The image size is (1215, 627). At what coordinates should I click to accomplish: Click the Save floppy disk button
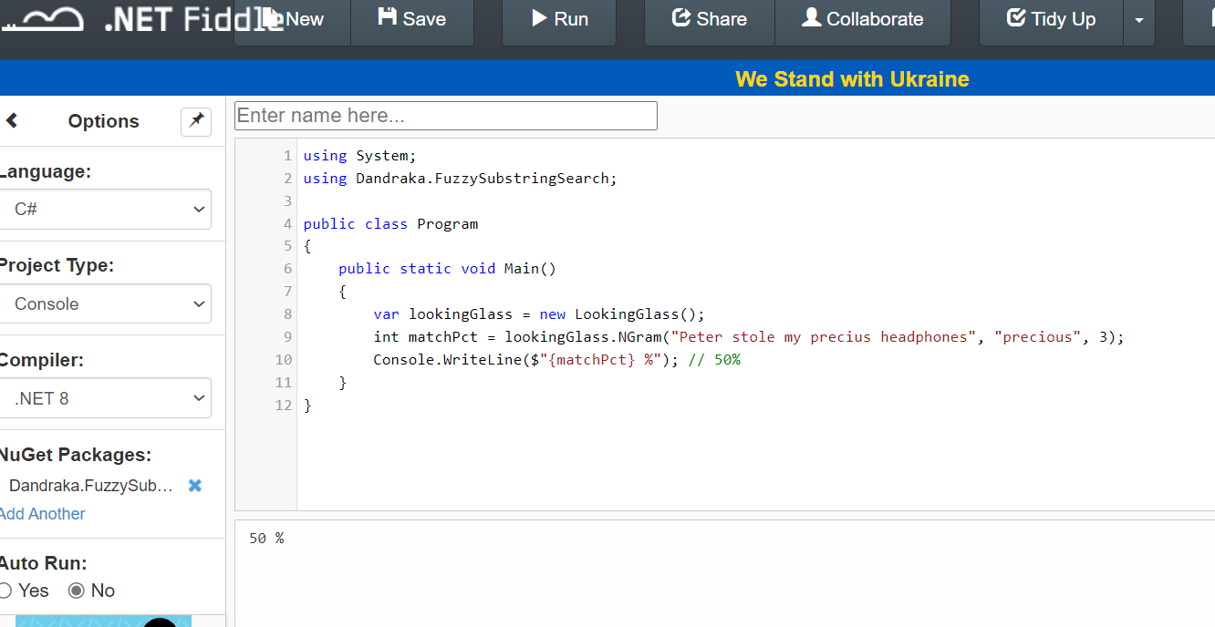pos(412,19)
